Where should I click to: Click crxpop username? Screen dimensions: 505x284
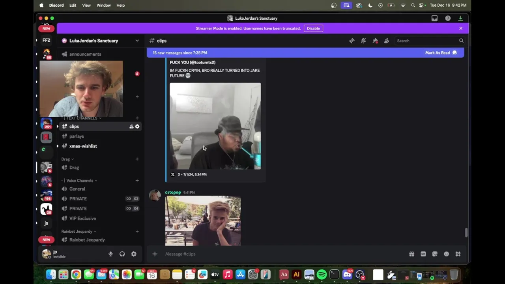click(173, 192)
